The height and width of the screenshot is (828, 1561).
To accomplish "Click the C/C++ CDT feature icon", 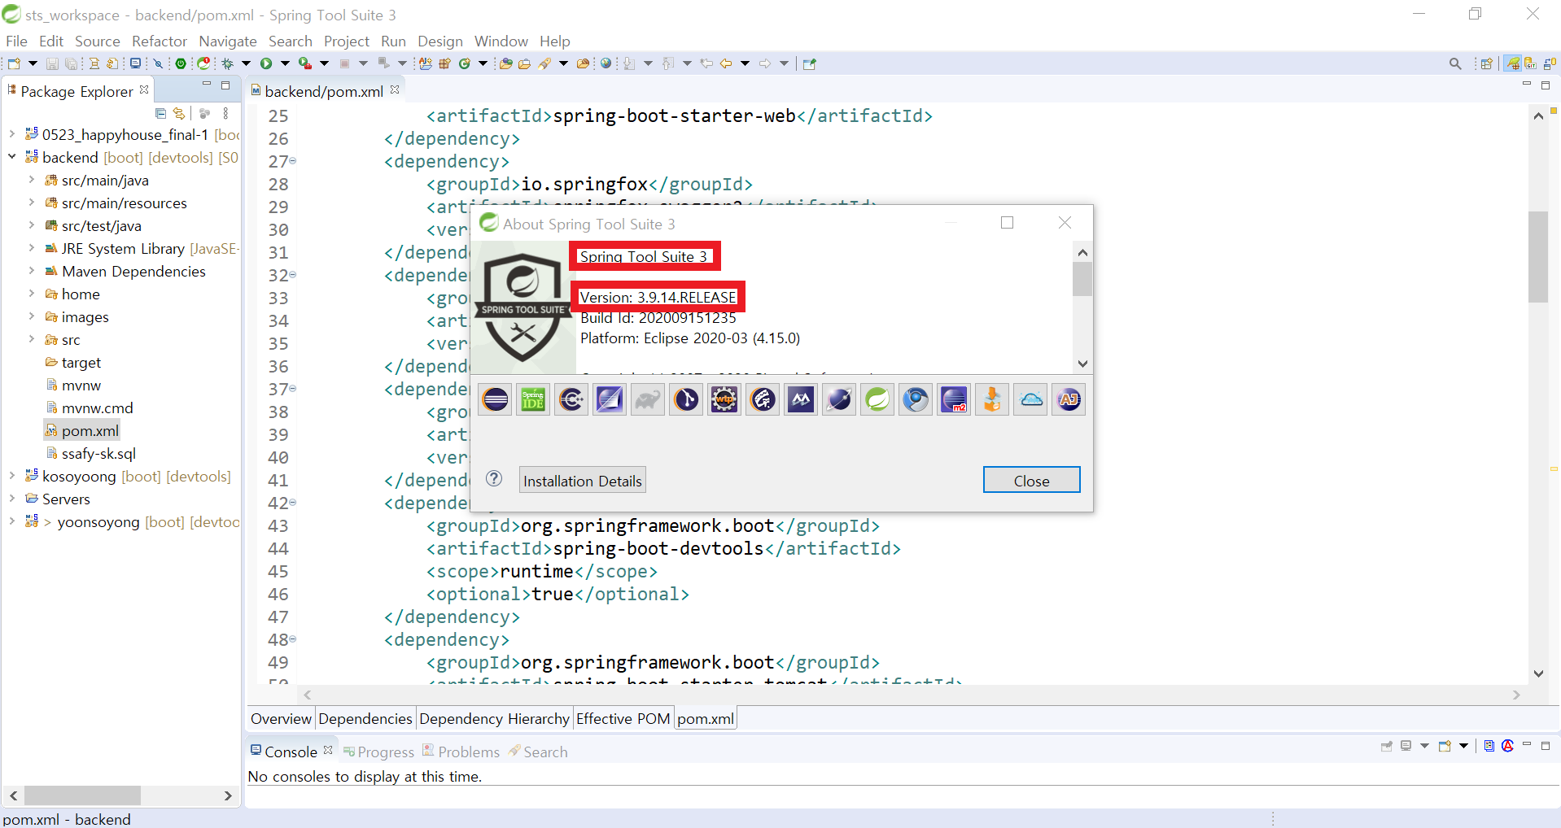I will point(571,399).
